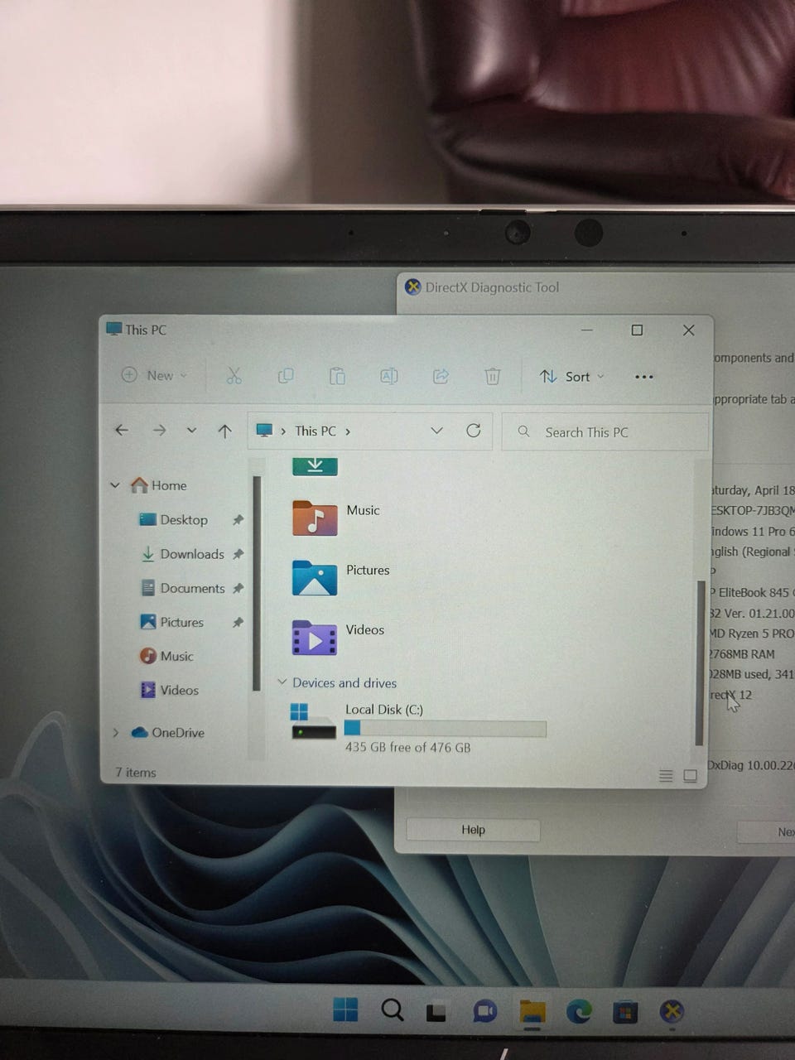Click the Copy toolbar icon

pyautogui.click(x=286, y=376)
